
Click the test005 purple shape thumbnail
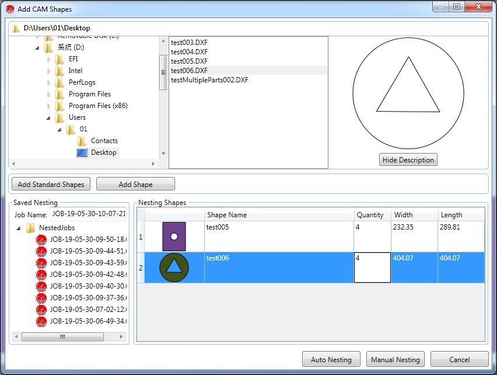[174, 237]
